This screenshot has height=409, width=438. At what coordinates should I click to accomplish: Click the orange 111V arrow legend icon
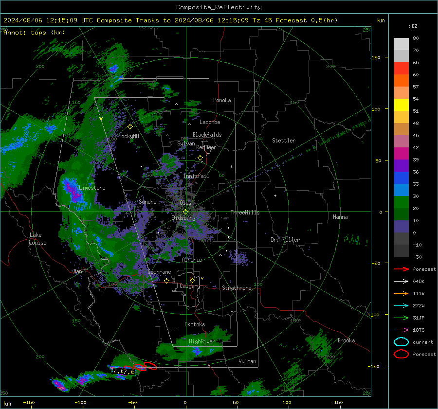coord(401,293)
